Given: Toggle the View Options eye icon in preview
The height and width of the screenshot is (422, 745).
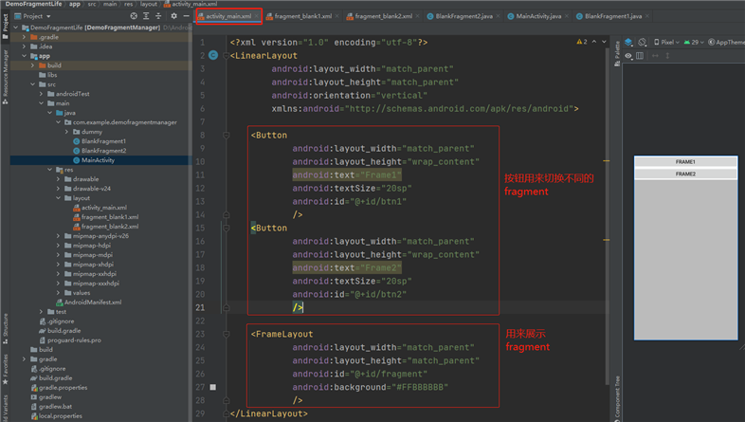Looking at the screenshot, I should point(628,56).
